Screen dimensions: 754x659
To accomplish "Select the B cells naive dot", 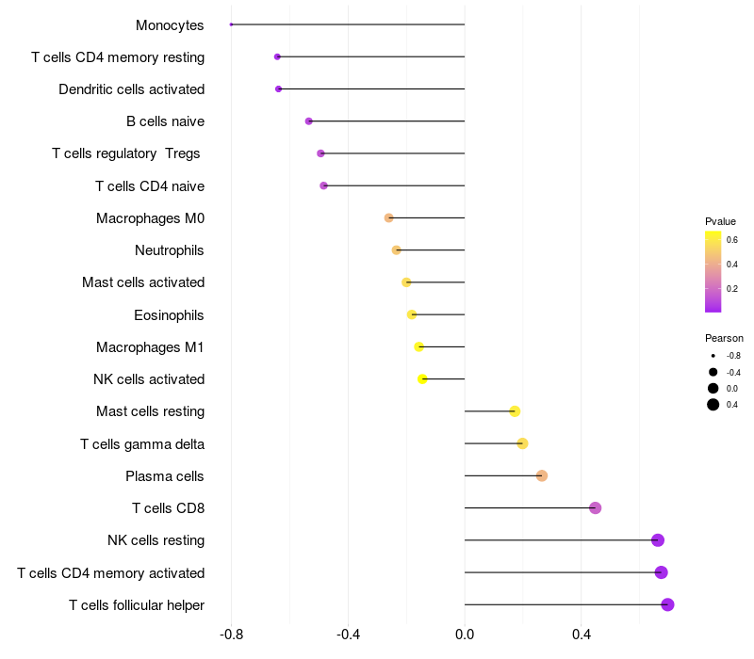I will pos(309,121).
